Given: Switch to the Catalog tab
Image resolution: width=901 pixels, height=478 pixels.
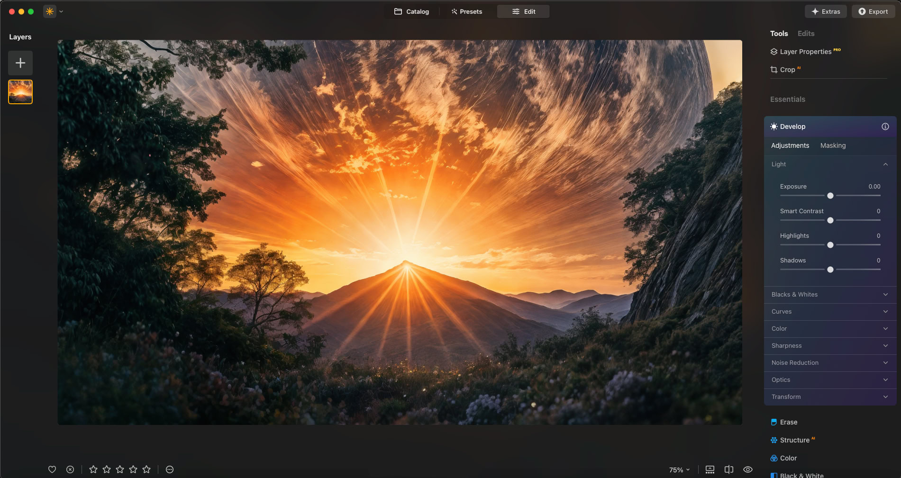Looking at the screenshot, I should click(411, 11).
